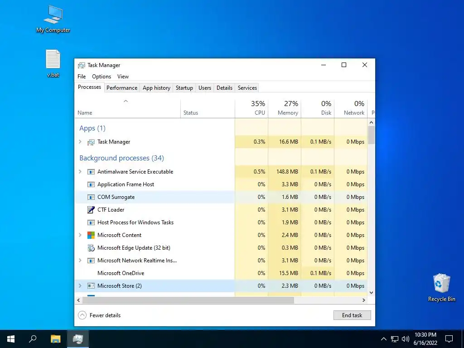Click the COM Surrogate process icon
This screenshot has height=348, width=464.
[91, 198]
